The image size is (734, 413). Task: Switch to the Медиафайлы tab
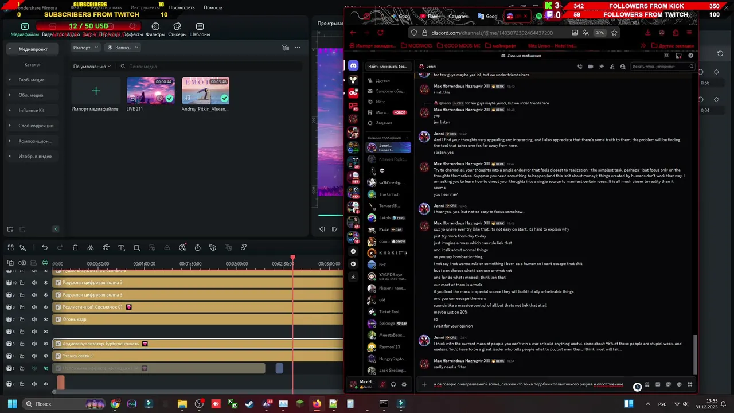tap(25, 30)
